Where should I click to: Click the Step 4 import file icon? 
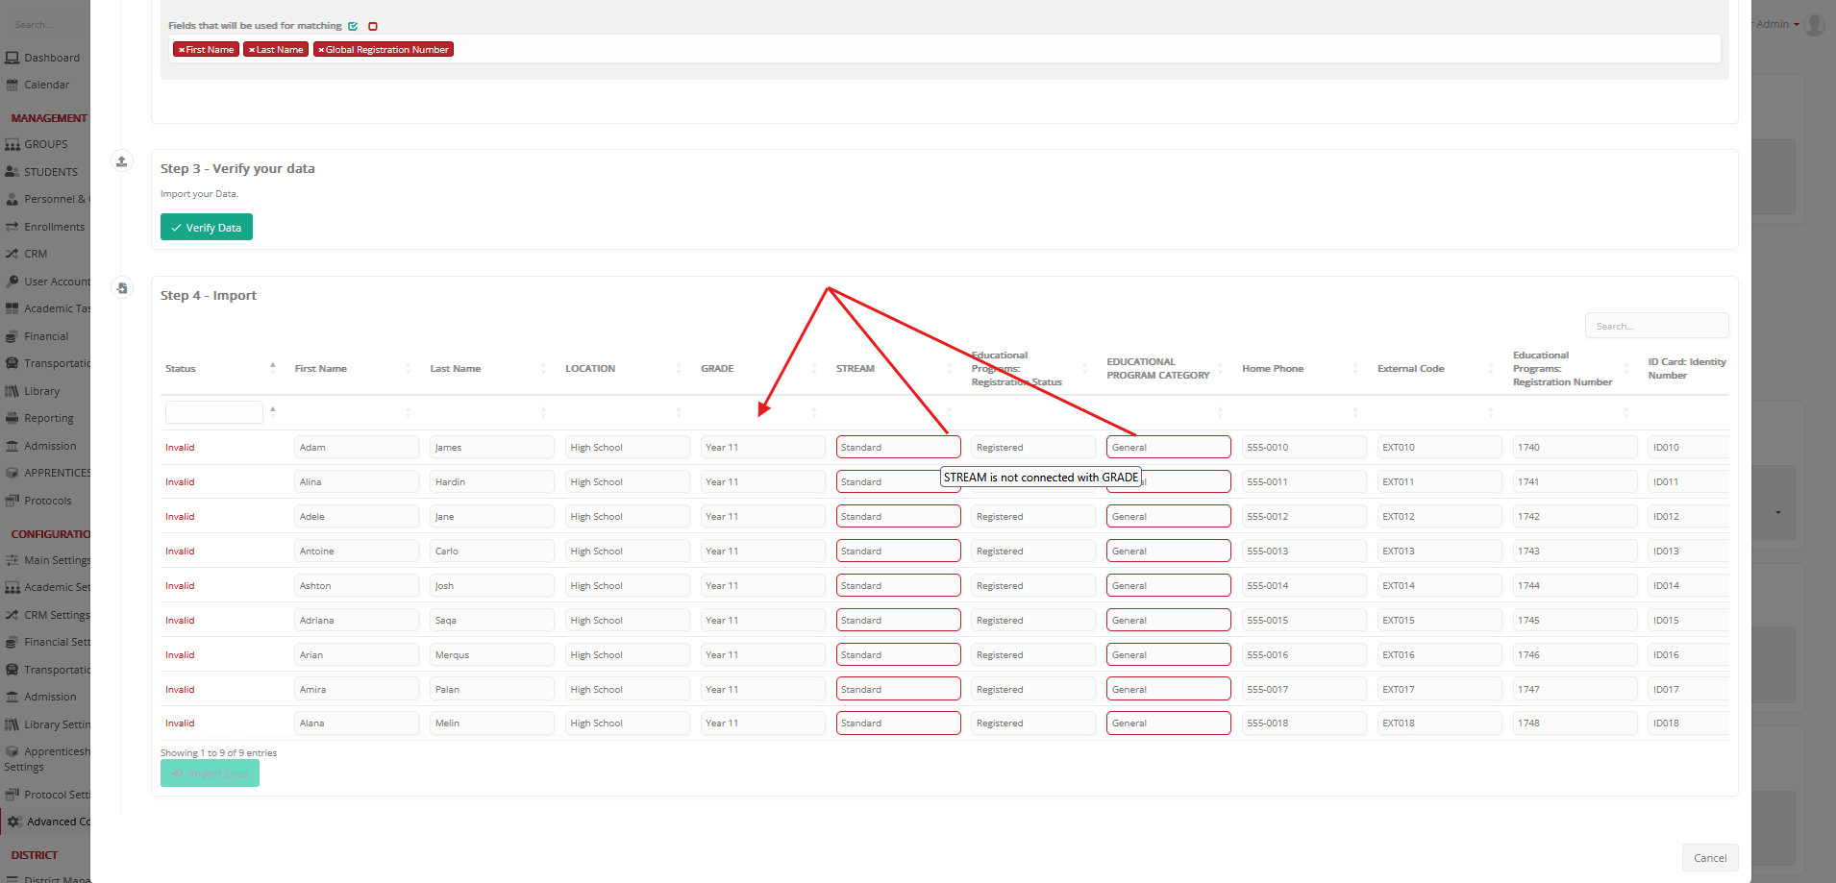coord(122,288)
